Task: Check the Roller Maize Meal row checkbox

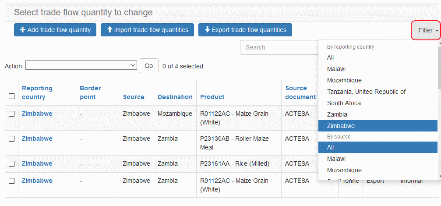Action: click(12, 139)
